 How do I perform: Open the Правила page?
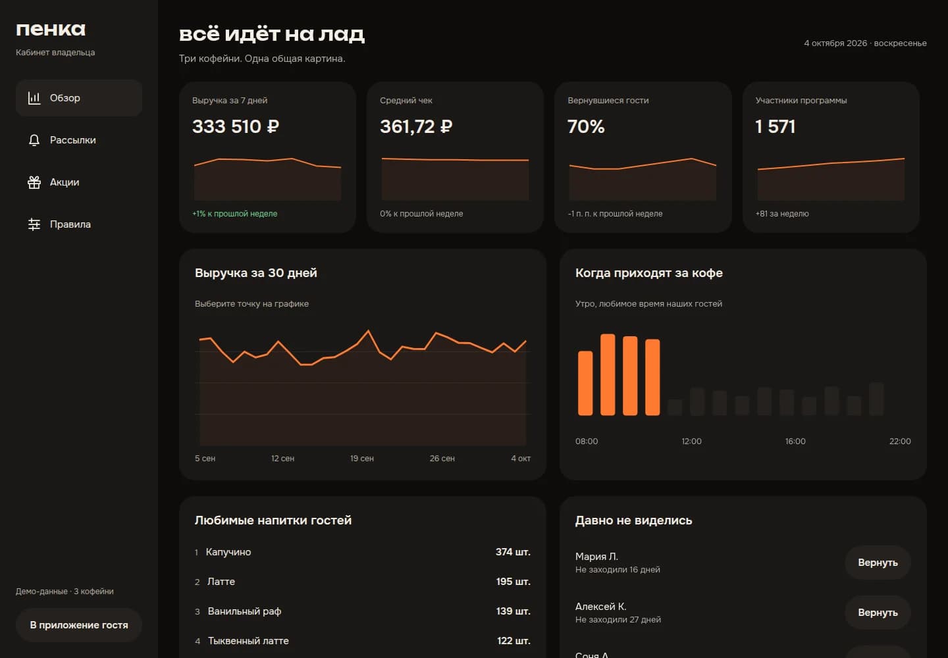click(x=79, y=224)
